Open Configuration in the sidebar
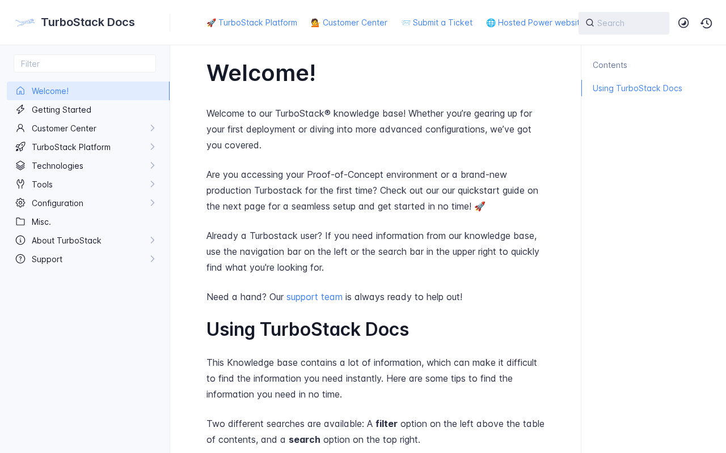726x453 pixels. click(x=88, y=203)
